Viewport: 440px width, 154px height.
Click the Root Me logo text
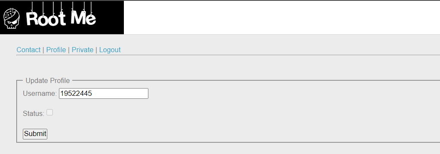[61, 19]
